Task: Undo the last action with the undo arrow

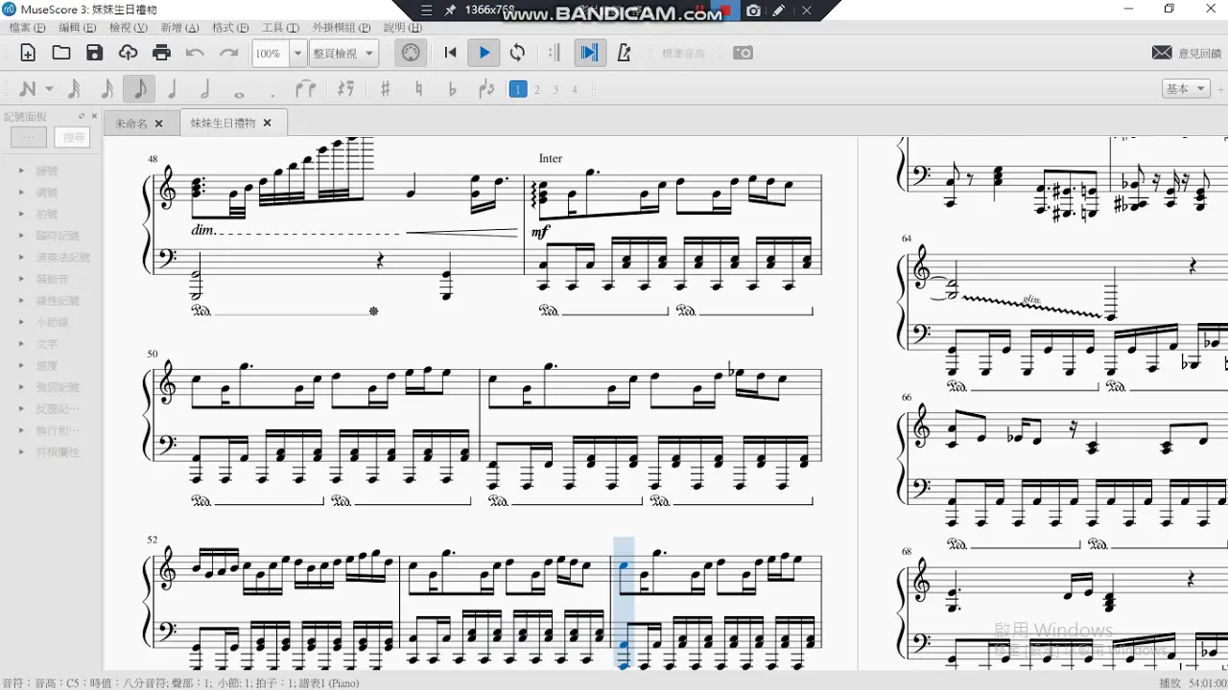Action: 195,53
